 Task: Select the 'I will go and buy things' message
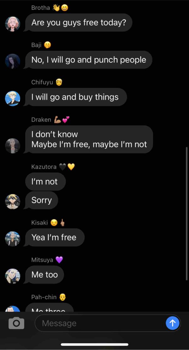pos(76,97)
